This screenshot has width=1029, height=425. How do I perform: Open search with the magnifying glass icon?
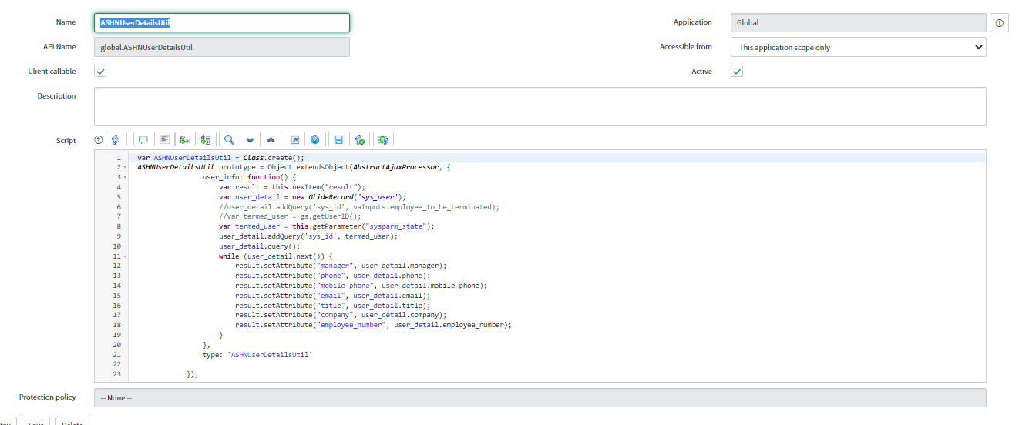coord(229,139)
